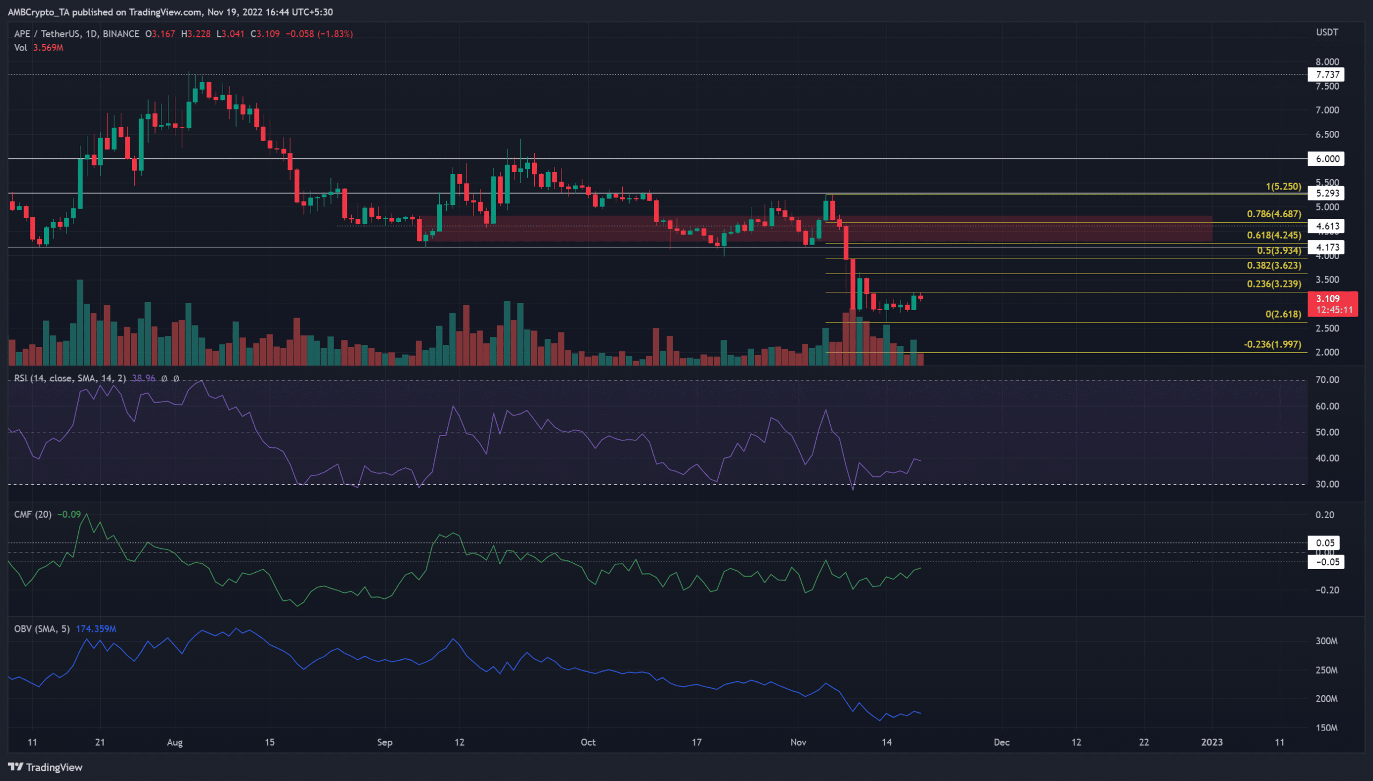
Task: Click the USDT currency label on price axis
Action: tap(1327, 32)
